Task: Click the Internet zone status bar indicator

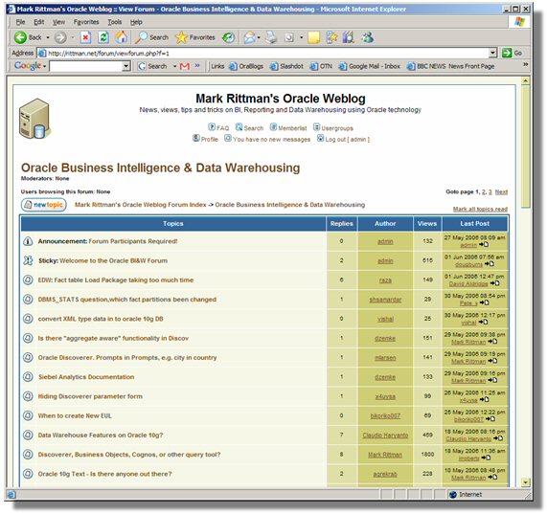Action: click(x=467, y=494)
